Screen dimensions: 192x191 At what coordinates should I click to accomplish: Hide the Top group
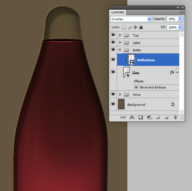(113, 35)
